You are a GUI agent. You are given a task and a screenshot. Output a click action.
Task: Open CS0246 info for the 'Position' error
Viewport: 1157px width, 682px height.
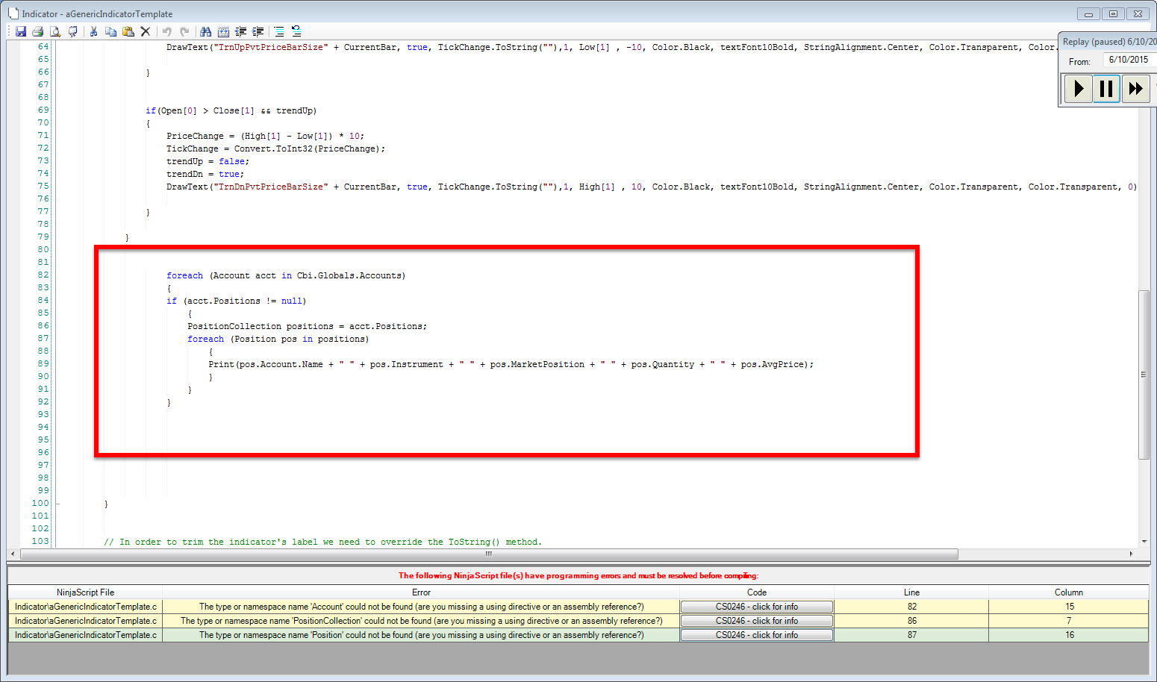[757, 635]
